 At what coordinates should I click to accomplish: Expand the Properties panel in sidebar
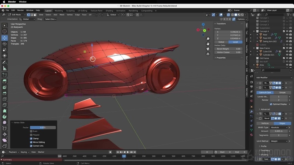(x=220, y=58)
